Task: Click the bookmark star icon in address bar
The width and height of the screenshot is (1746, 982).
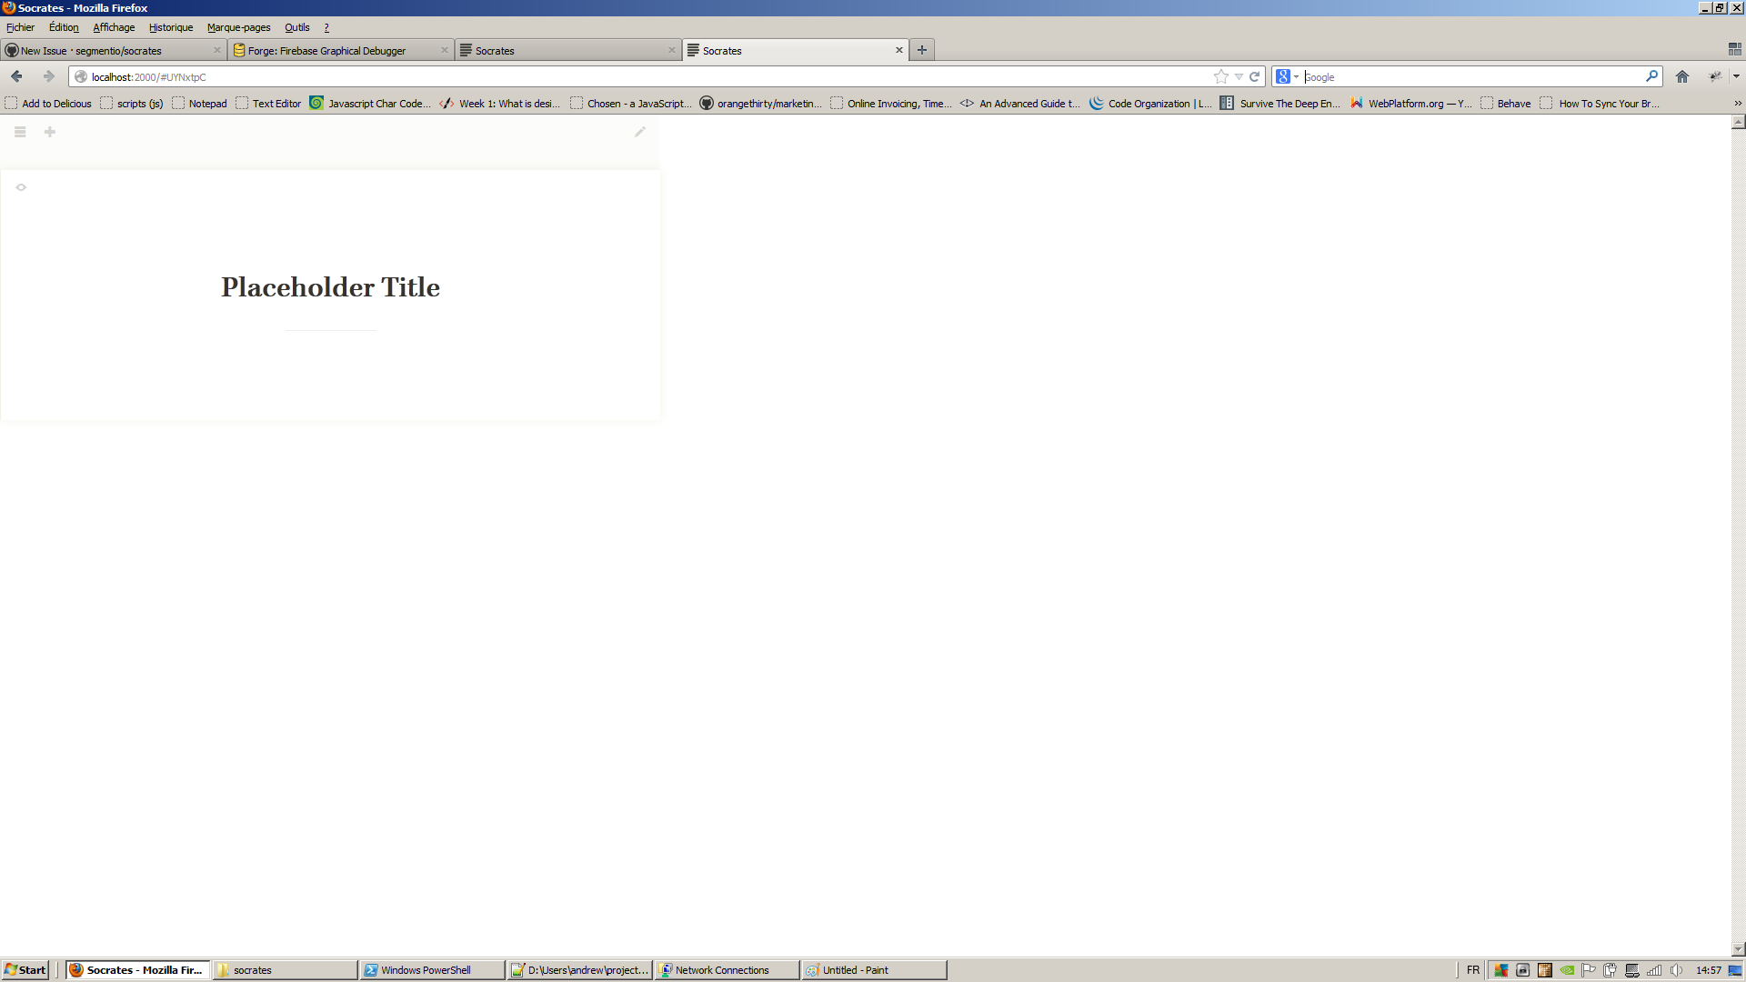Action: pos(1220,76)
